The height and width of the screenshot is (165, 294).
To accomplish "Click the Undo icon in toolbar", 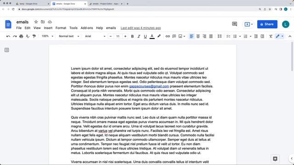I will point(8,36).
